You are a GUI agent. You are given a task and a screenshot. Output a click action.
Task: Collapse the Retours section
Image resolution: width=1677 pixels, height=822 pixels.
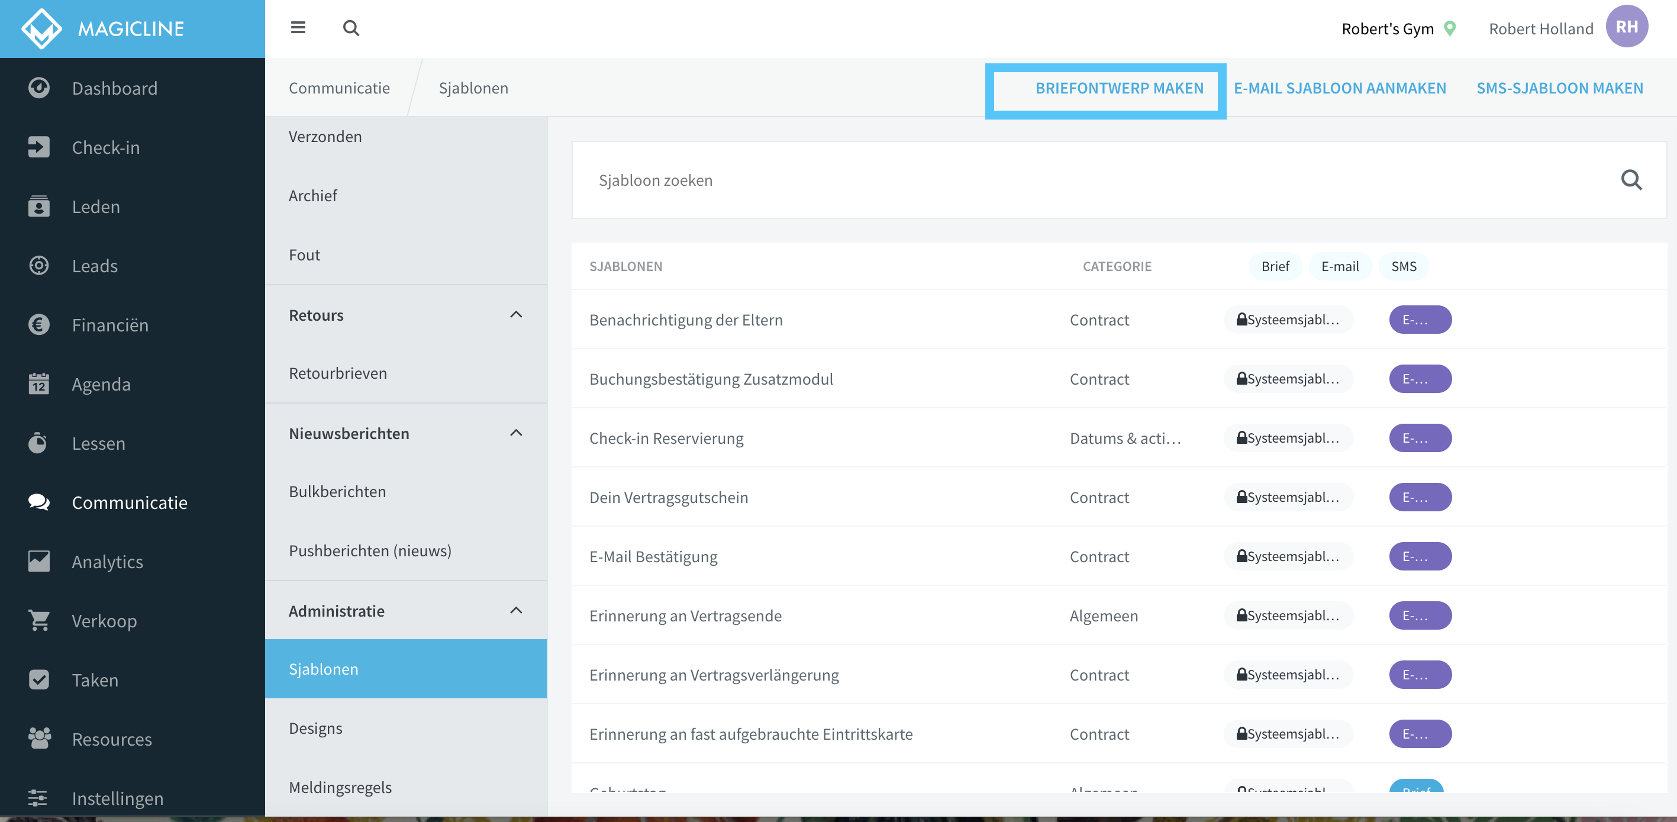515,314
